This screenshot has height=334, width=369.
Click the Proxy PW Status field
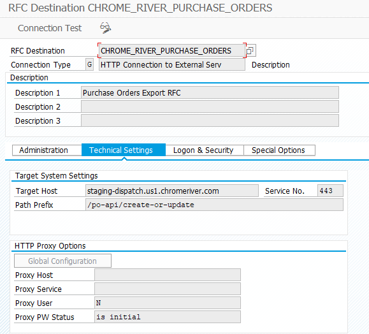pyautogui.click(x=168, y=317)
